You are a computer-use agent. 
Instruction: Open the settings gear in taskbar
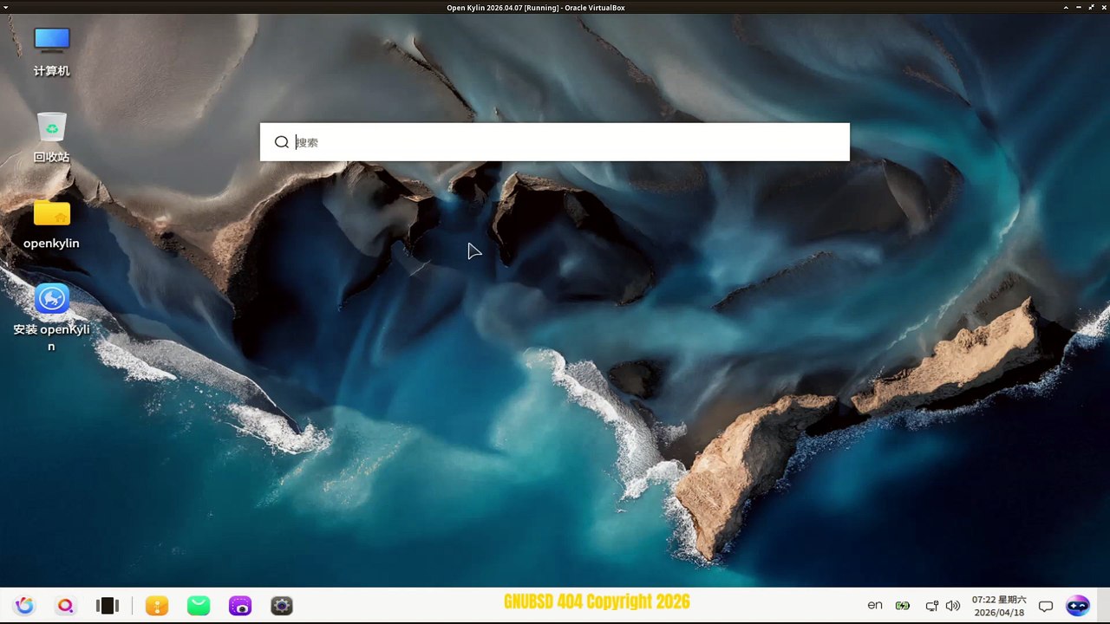pyautogui.click(x=282, y=606)
